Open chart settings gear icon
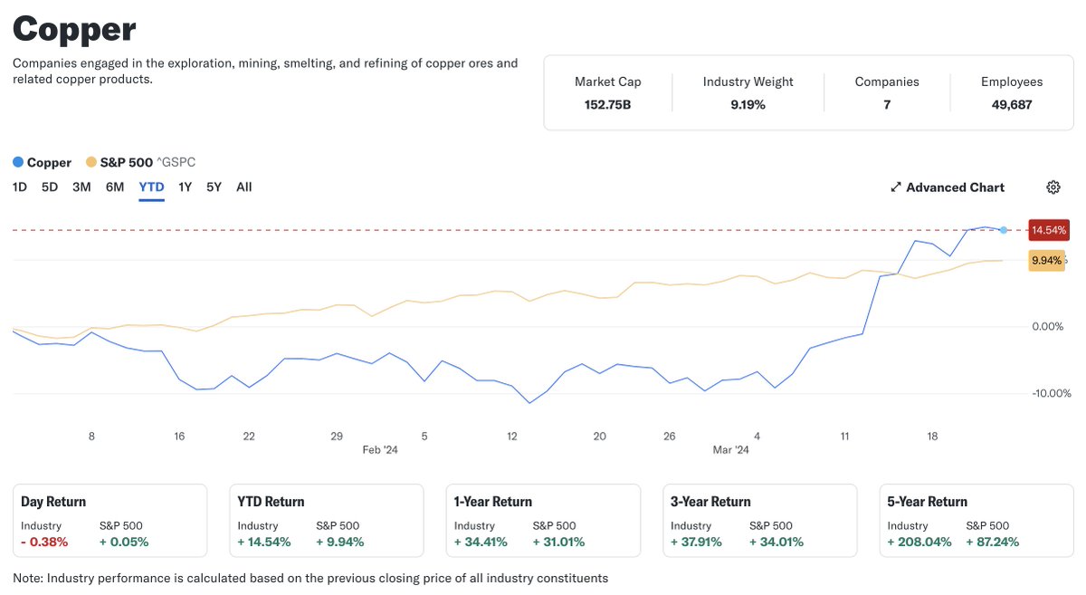 [1053, 187]
